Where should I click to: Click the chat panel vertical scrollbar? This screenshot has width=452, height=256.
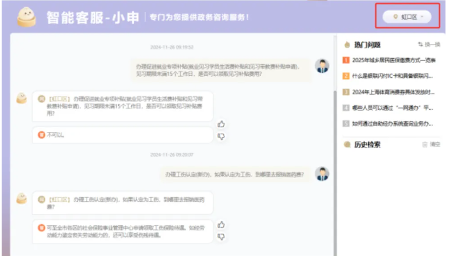click(335, 173)
